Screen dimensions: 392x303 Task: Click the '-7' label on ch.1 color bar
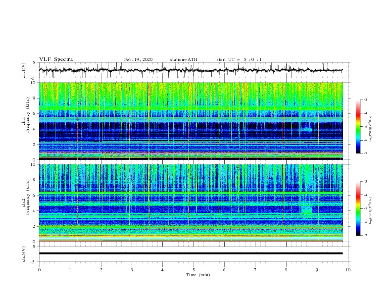(365, 153)
